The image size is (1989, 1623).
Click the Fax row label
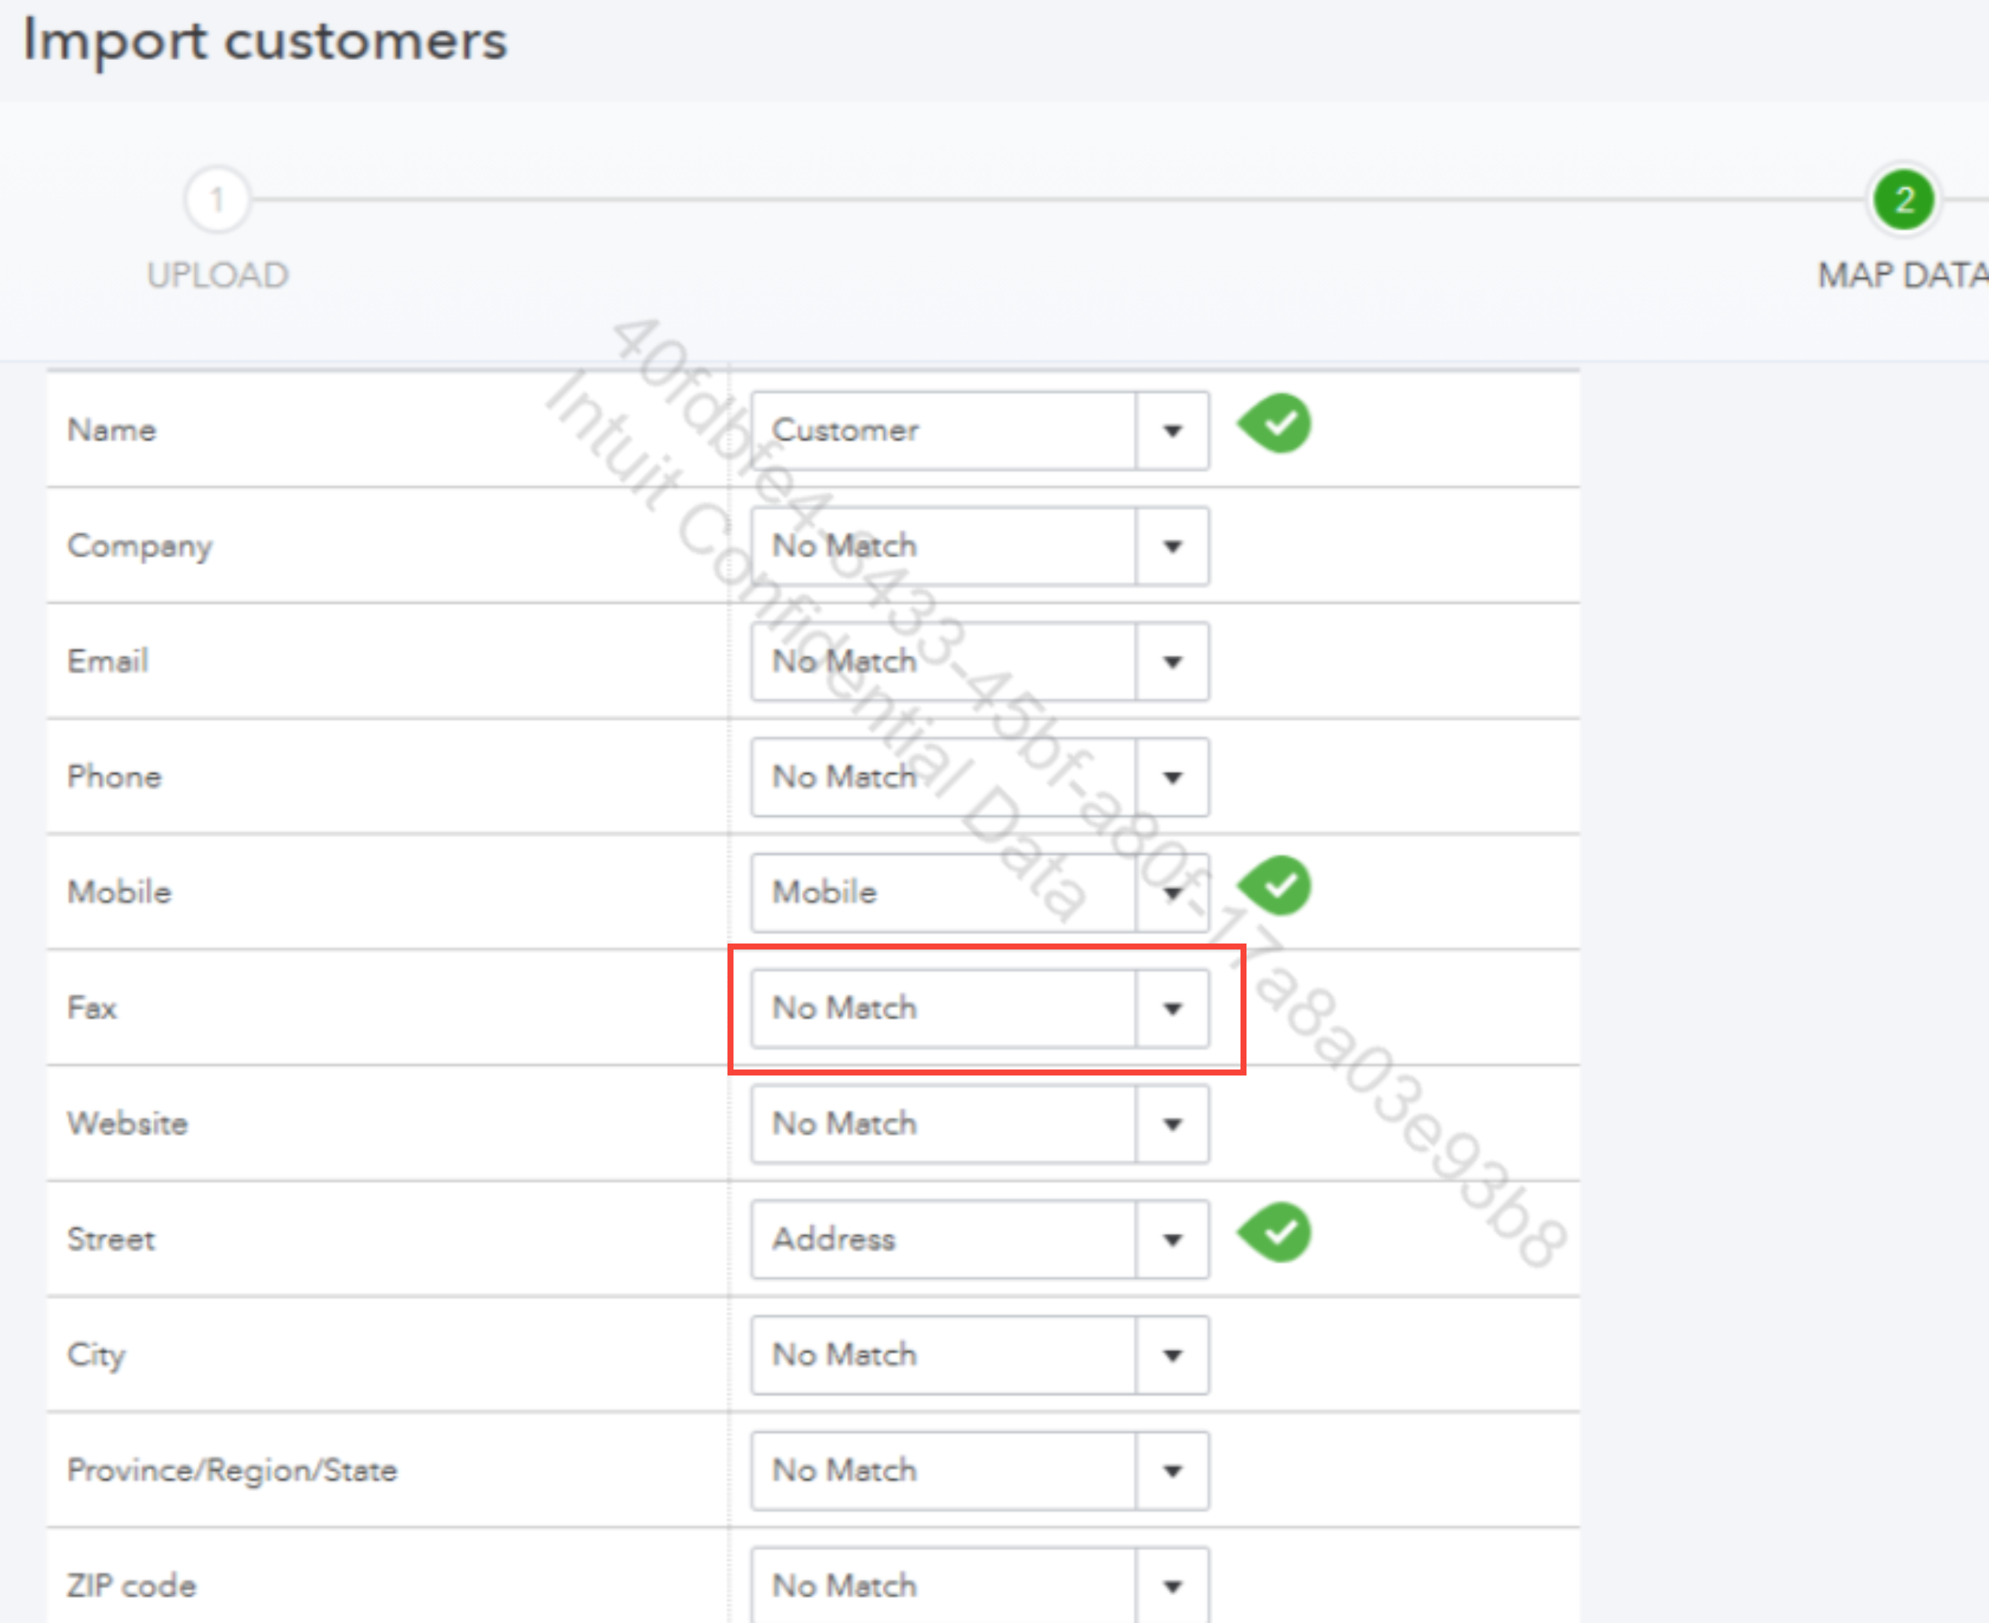(91, 1008)
